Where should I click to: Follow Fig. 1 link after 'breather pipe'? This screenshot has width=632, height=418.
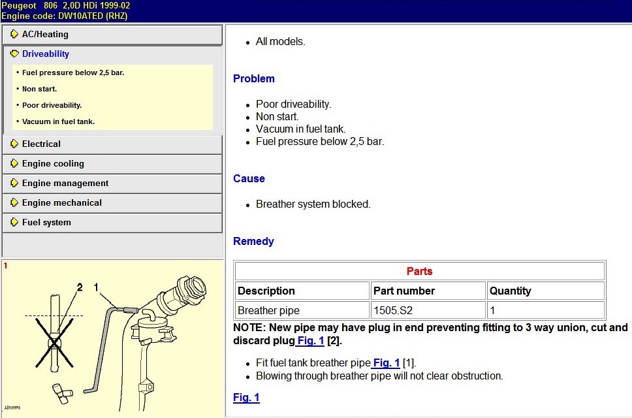click(x=386, y=362)
